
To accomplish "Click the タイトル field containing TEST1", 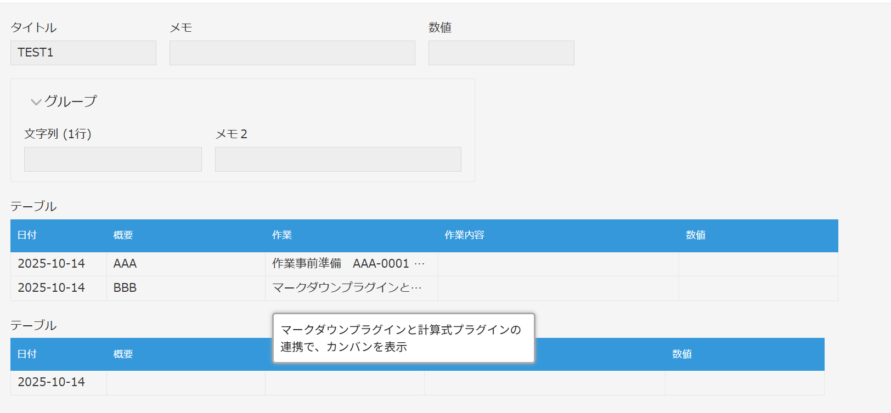I will [83, 53].
